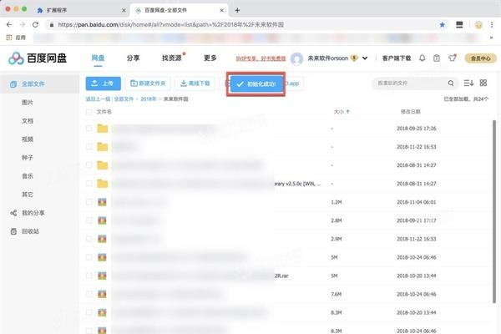501x334 pixels.
Task: Check the 2.8M file row
Action: click(x=89, y=220)
